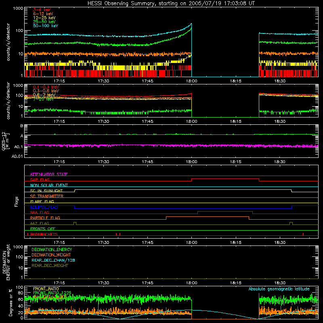The image size is (323, 323).
Task: Select the yellow 12-25 keV legend label
Action: tap(44, 18)
